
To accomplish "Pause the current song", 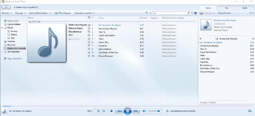I will point(127,111).
